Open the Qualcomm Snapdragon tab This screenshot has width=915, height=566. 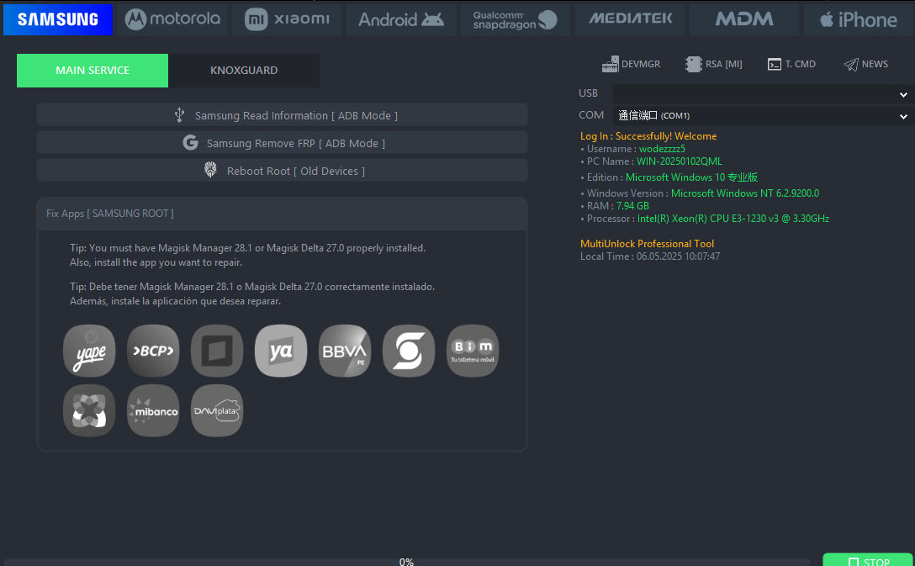[516, 19]
